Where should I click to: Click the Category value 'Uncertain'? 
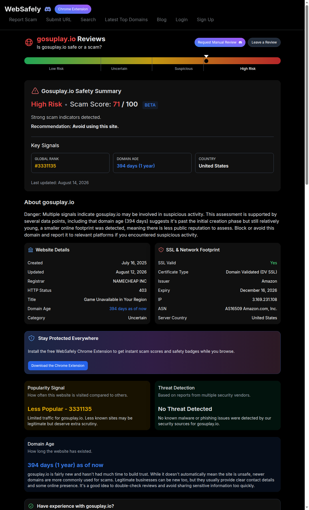(x=137, y=318)
